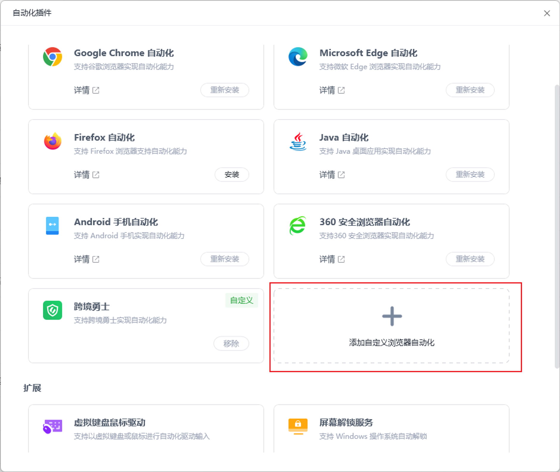
Task: Click the Java coffee cup icon
Action: coord(298,141)
